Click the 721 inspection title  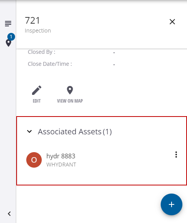click(x=32, y=21)
